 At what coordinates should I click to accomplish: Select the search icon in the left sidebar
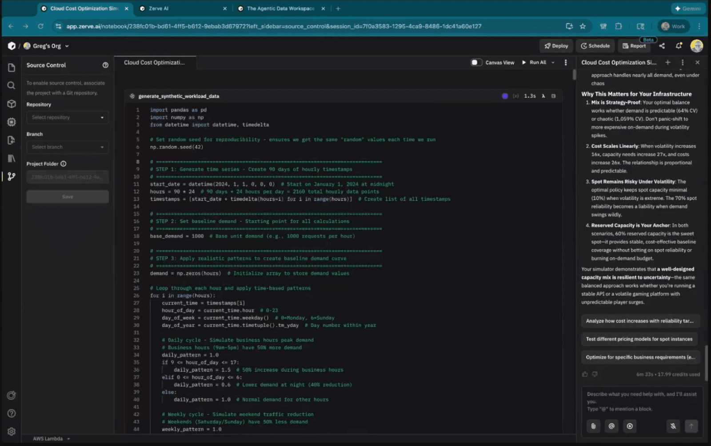tap(11, 85)
